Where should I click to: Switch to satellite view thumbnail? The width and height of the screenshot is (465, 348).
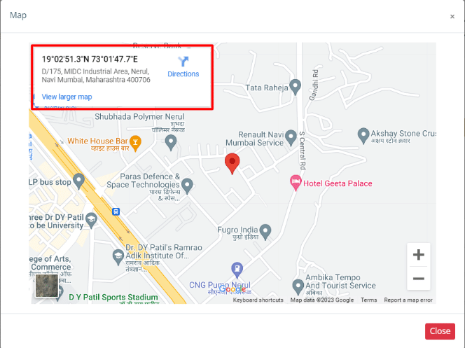46,286
